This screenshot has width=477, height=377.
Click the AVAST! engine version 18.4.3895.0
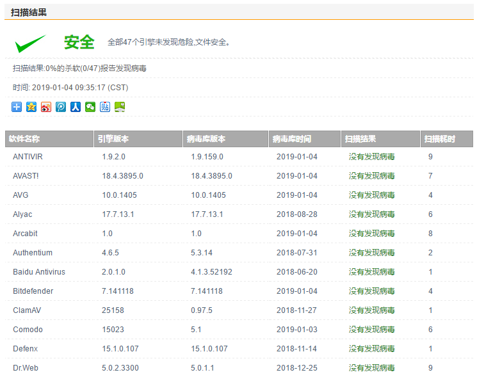(x=122, y=176)
